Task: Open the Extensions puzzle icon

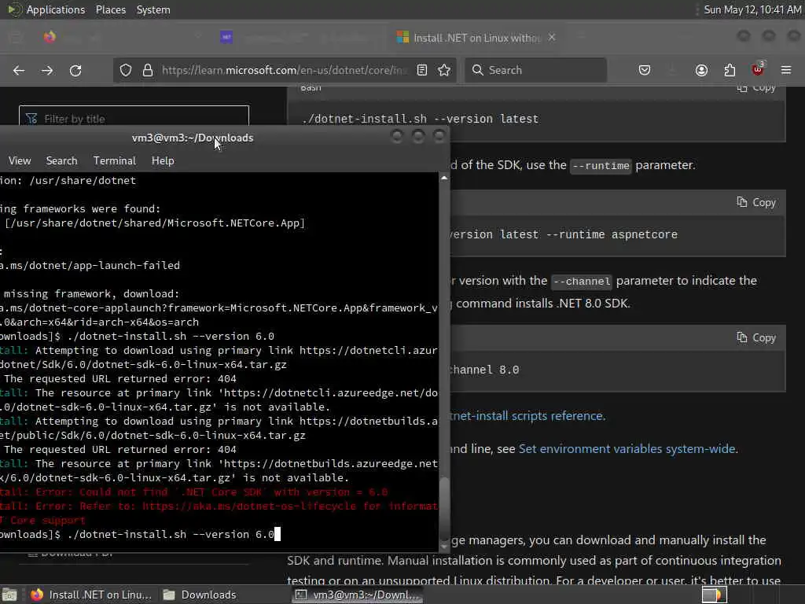Action: pos(730,70)
